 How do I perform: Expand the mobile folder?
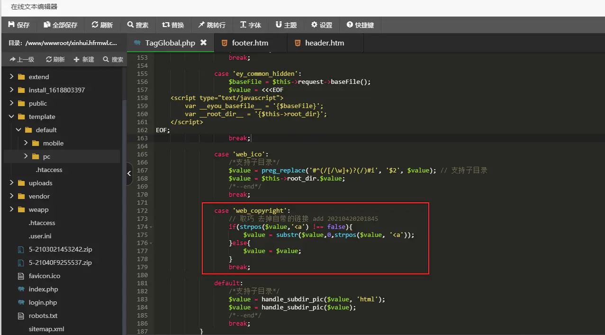26,143
